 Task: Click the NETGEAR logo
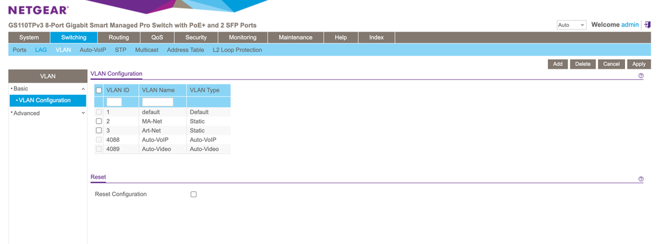click(38, 10)
